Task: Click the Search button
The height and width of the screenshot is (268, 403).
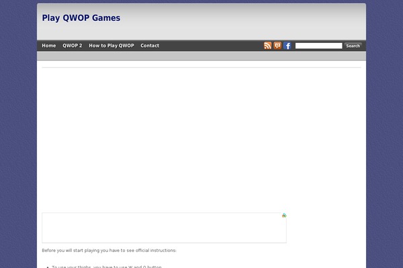Action: tap(353, 46)
